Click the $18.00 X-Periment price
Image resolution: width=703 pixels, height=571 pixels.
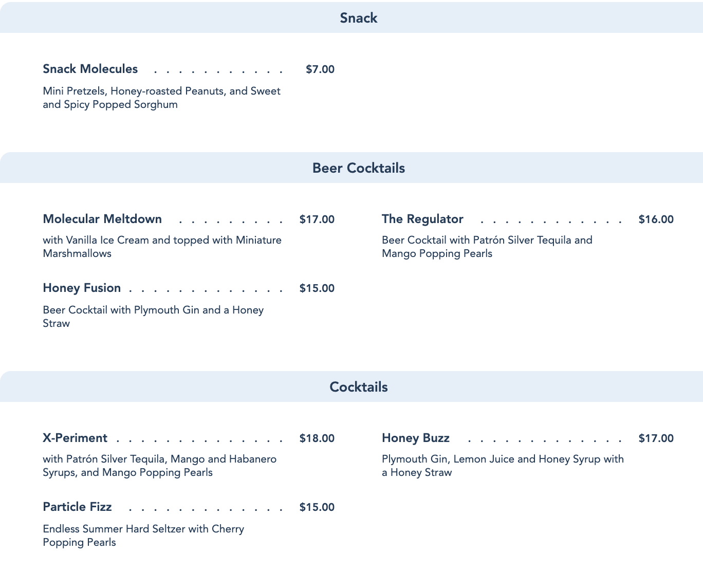[317, 438]
